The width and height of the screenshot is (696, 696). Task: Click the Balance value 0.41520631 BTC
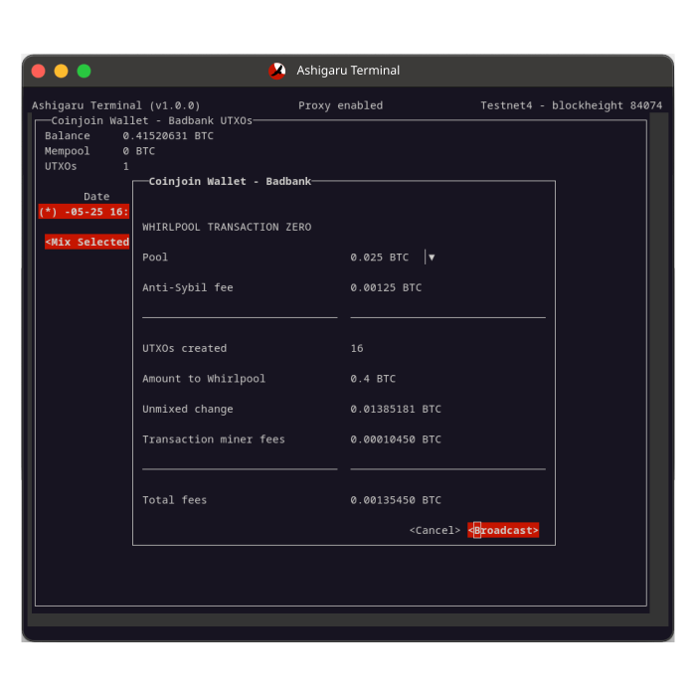pyautogui.click(x=168, y=135)
